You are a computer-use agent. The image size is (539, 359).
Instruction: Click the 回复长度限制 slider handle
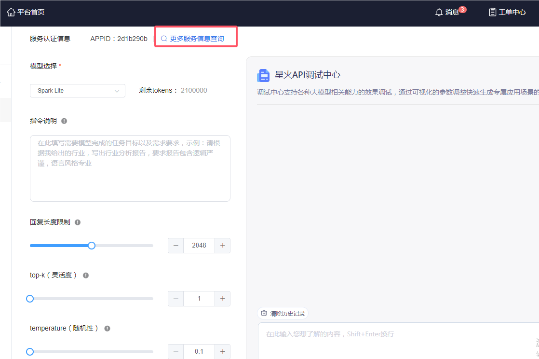tap(92, 246)
